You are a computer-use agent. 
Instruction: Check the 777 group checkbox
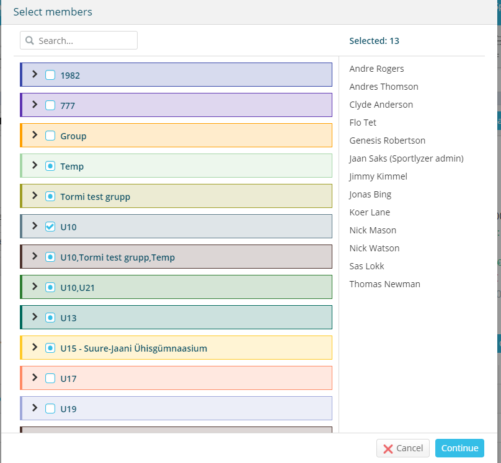pos(50,105)
